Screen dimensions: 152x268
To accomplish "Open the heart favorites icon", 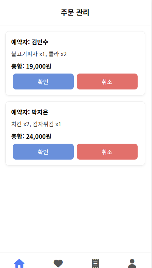I will point(58,263).
